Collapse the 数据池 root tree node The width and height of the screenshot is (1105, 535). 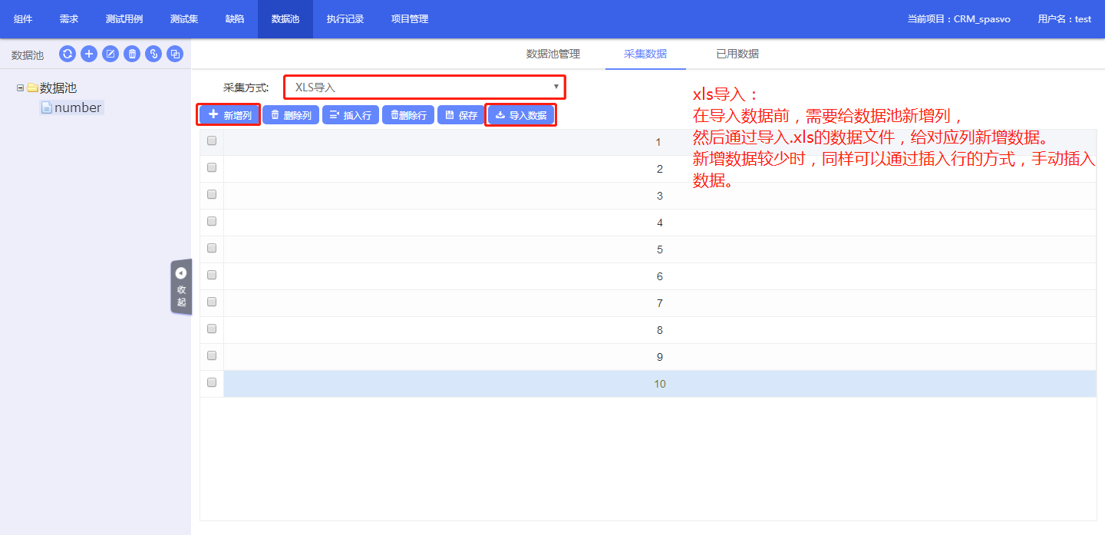pos(20,88)
